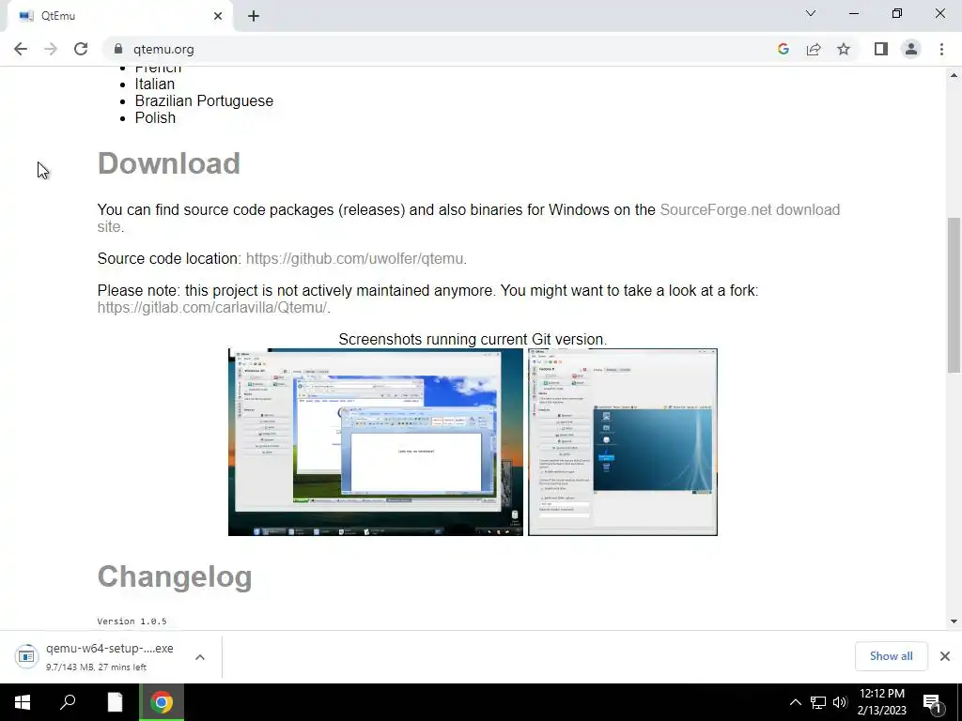962x721 pixels.
Task: Click the page's vertical scrollbar thumb
Action: (x=954, y=295)
